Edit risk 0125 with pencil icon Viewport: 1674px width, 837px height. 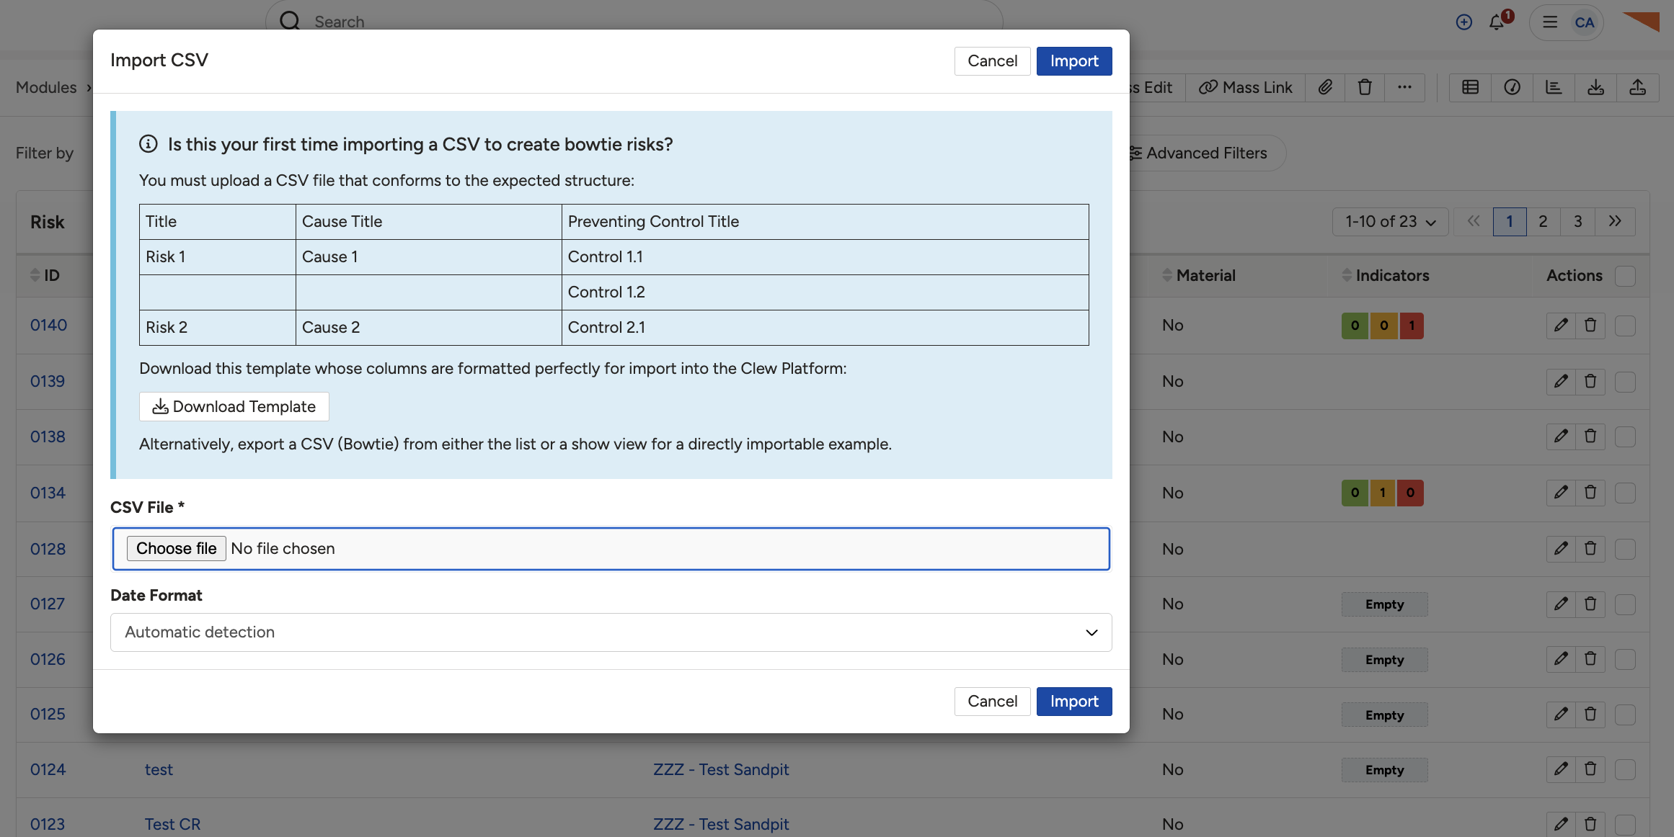[1561, 715]
